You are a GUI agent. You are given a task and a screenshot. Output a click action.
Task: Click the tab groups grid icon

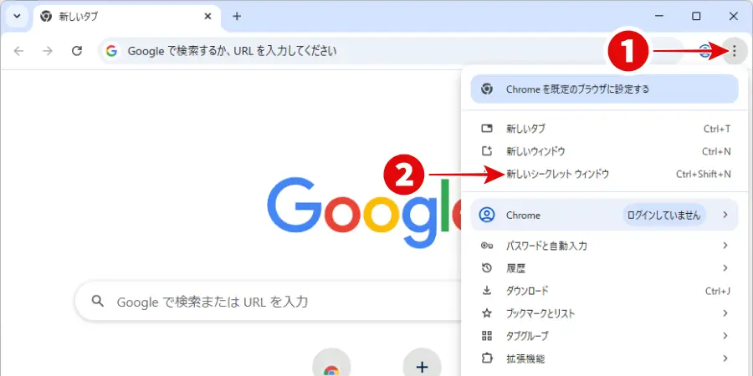[x=487, y=336]
